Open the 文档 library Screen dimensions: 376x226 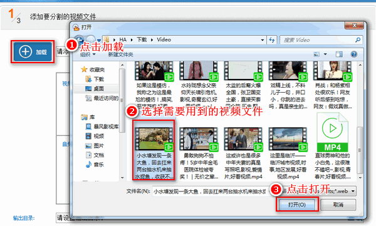98,155
